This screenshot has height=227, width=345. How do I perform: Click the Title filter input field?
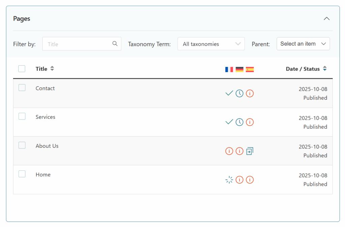tap(78, 44)
